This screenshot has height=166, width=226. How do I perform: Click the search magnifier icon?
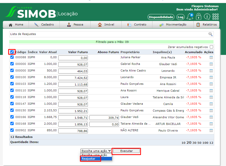(210, 34)
